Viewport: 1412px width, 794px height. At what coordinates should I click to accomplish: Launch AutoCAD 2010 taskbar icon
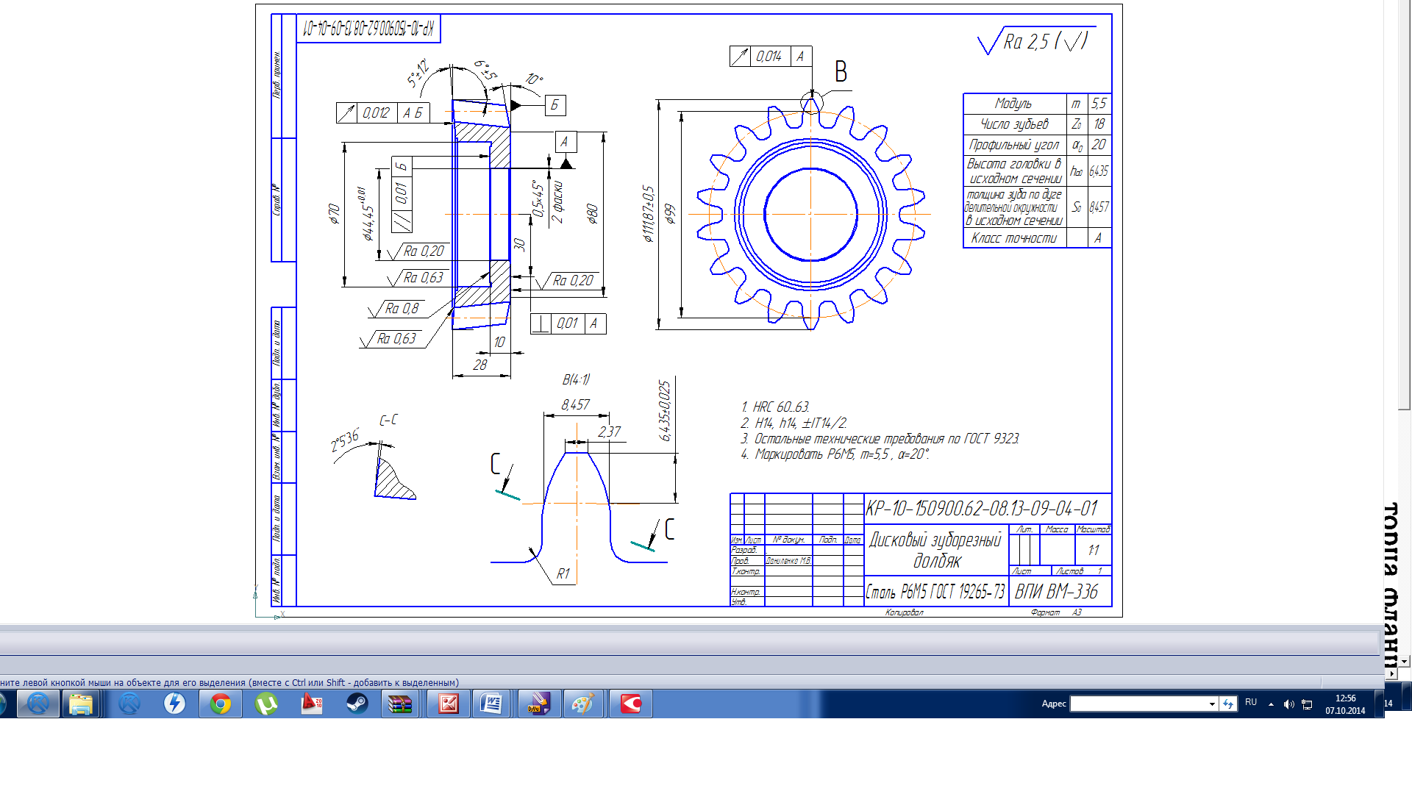312,704
